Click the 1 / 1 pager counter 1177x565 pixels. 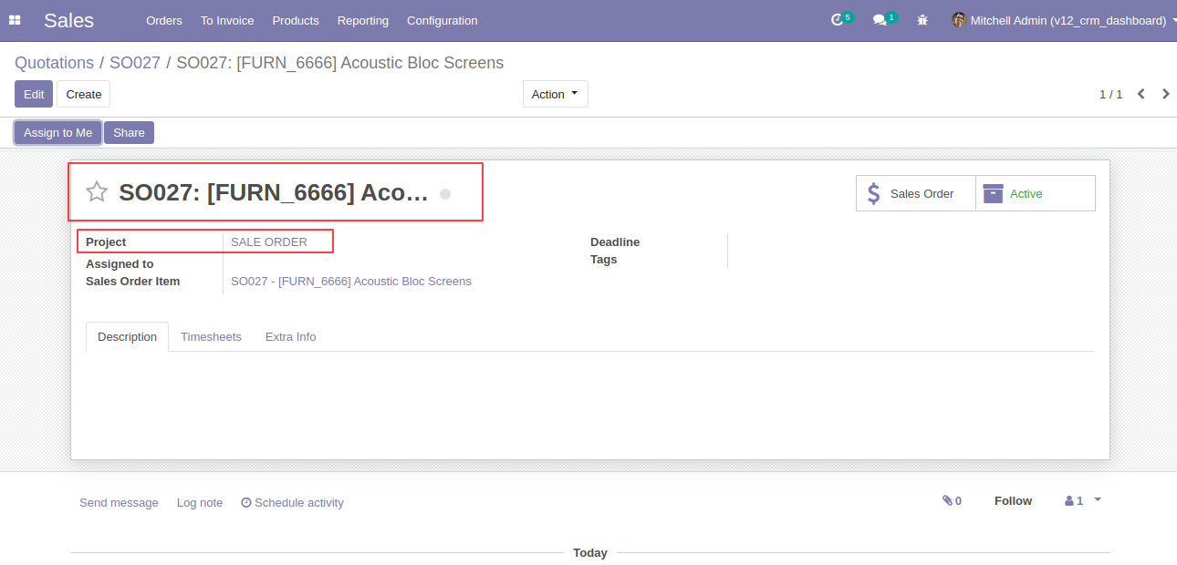(x=1110, y=94)
